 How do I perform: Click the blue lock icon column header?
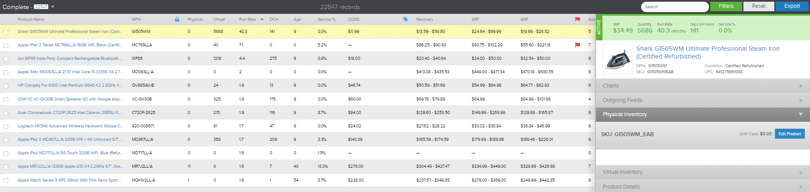pos(177,20)
